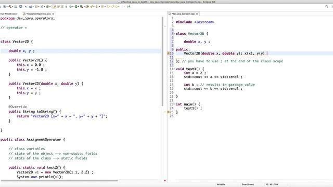
Task: Click 'std::cout << a << std::endl ;' line
Action: (x=213, y=77)
